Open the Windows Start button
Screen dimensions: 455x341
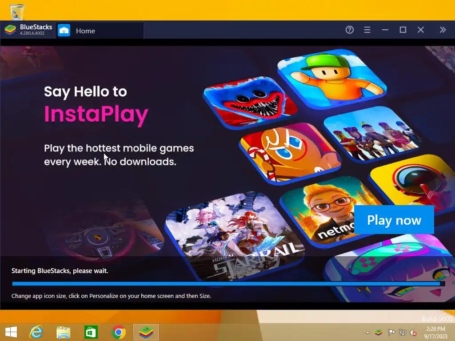pos(11,332)
